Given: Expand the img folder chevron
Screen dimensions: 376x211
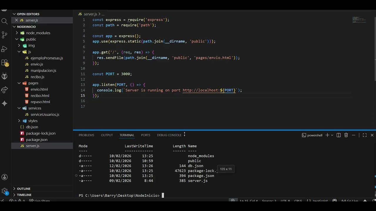Looking at the screenshot, I should pyautogui.click(x=19, y=45).
